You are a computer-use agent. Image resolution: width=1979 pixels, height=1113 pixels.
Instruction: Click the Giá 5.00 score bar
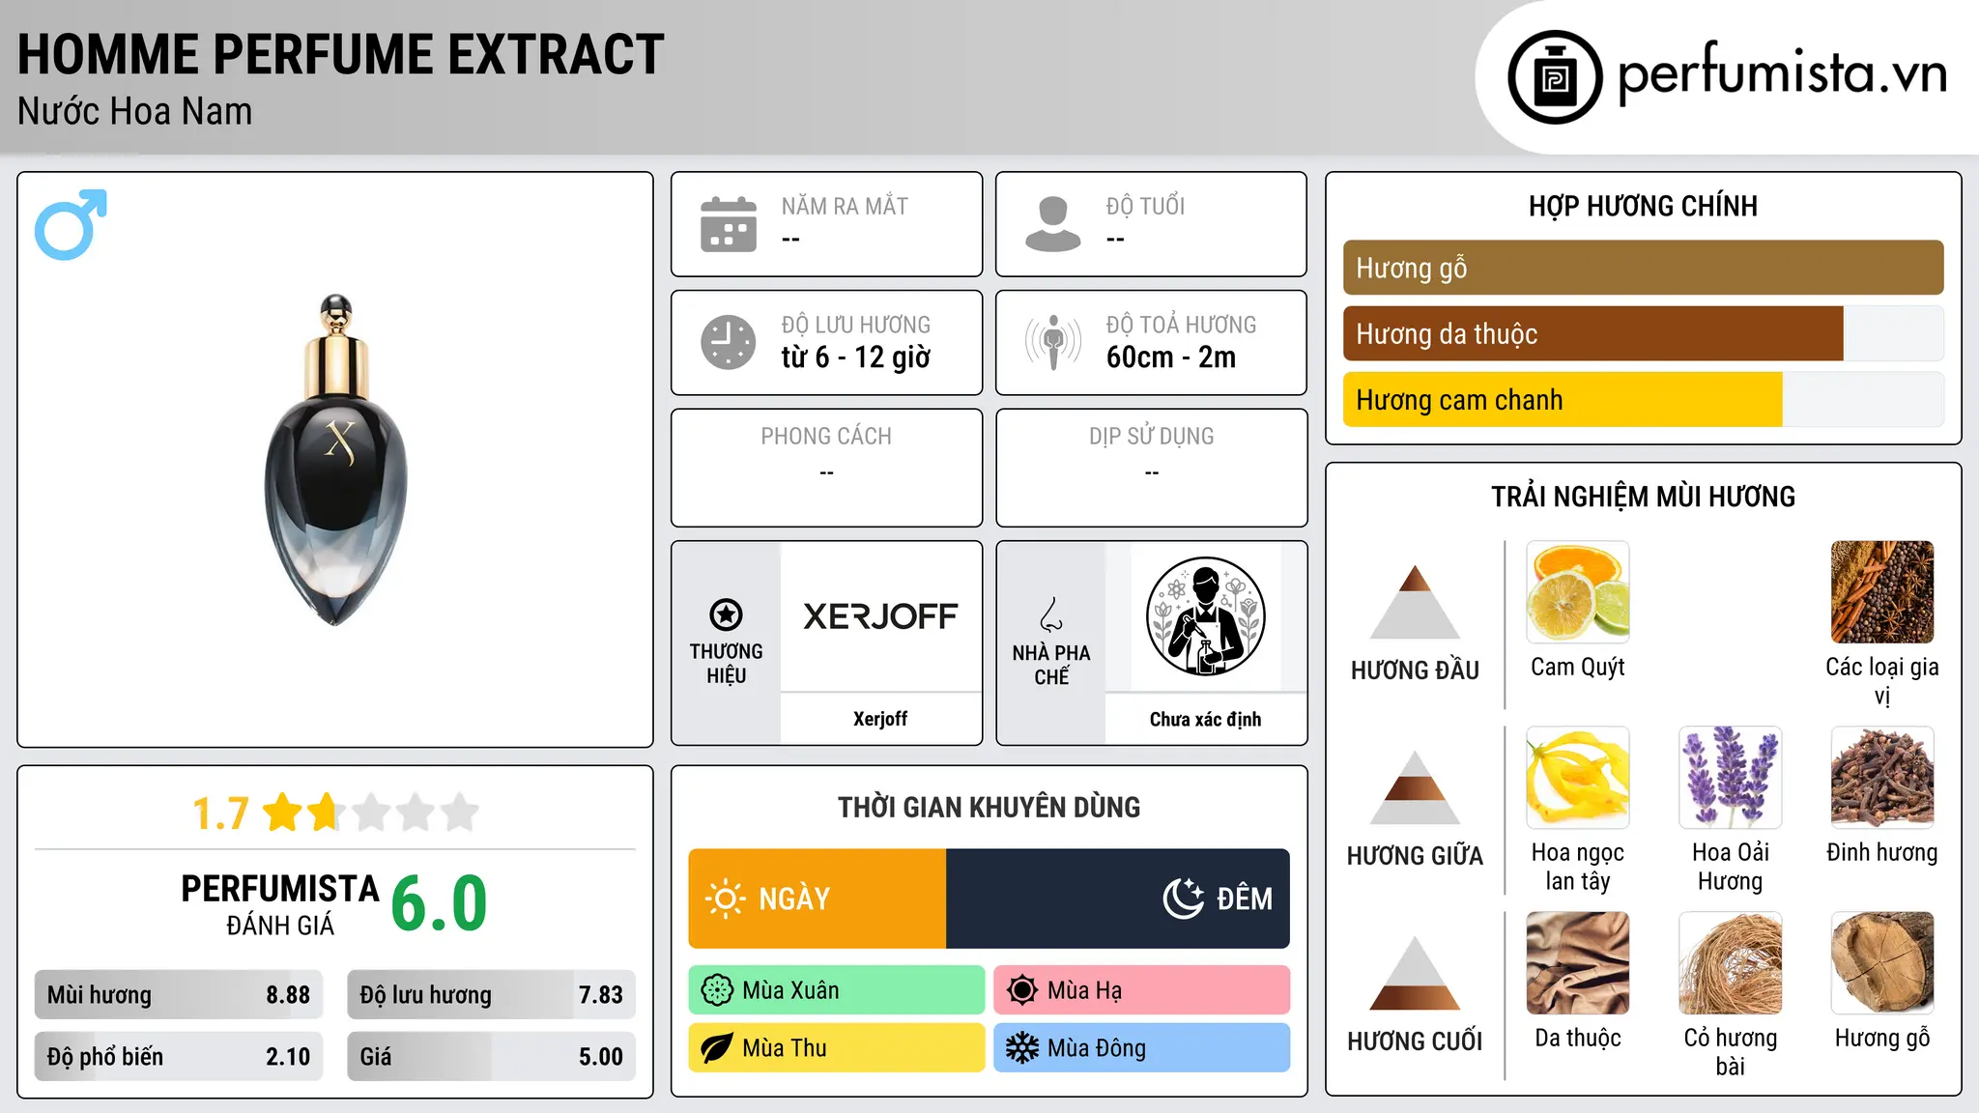pos(491,1056)
